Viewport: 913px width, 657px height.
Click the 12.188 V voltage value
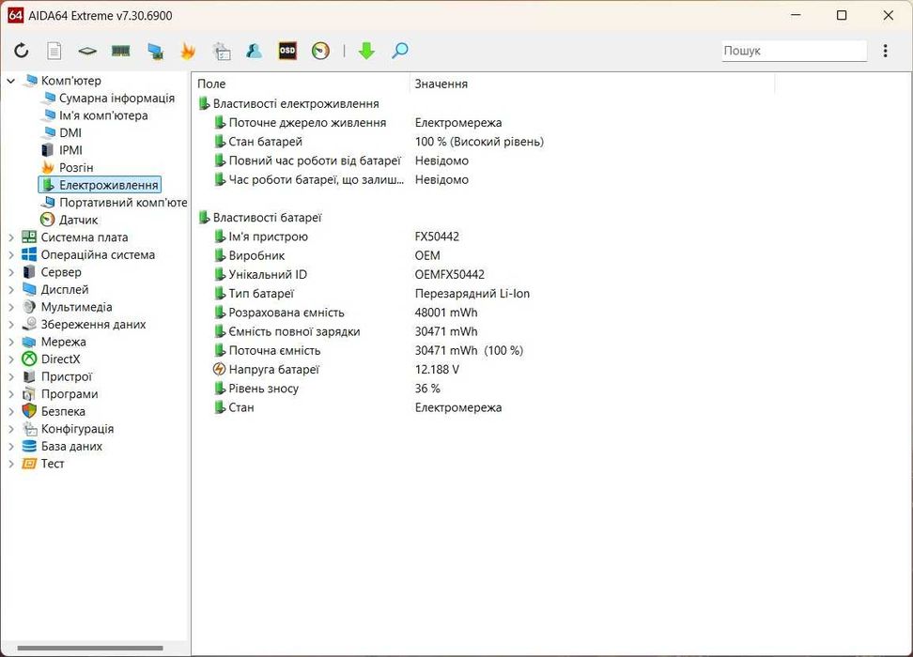point(437,370)
